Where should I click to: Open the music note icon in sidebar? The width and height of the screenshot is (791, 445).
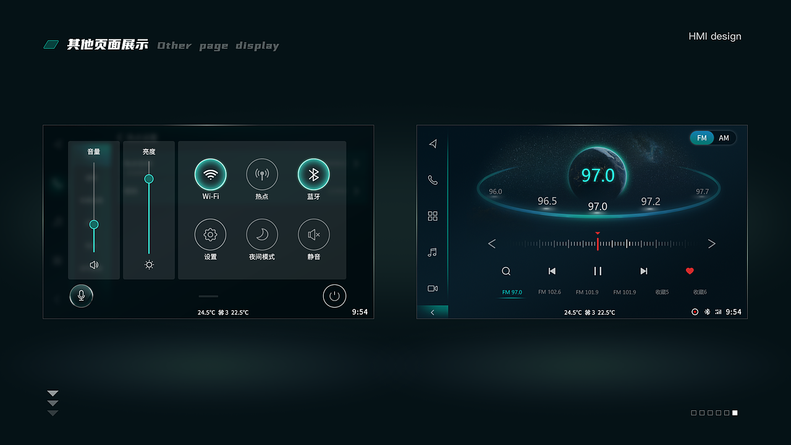(433, 252)
